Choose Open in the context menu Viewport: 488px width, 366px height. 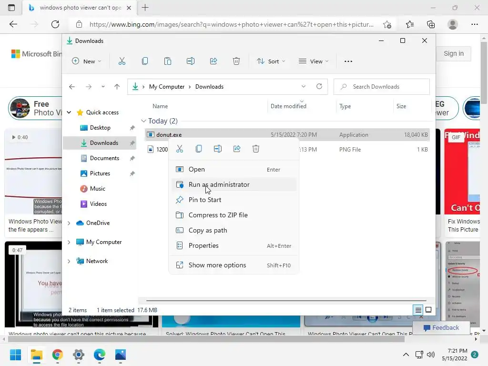(x=234, y=169)
